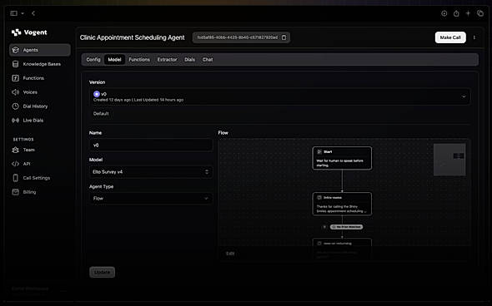
Task: Expand the Version v0 dropdown
Action: [279, 96]
